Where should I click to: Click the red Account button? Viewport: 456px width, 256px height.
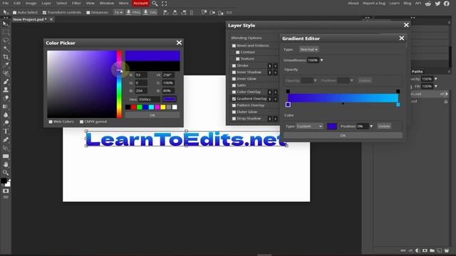[140, 3]
